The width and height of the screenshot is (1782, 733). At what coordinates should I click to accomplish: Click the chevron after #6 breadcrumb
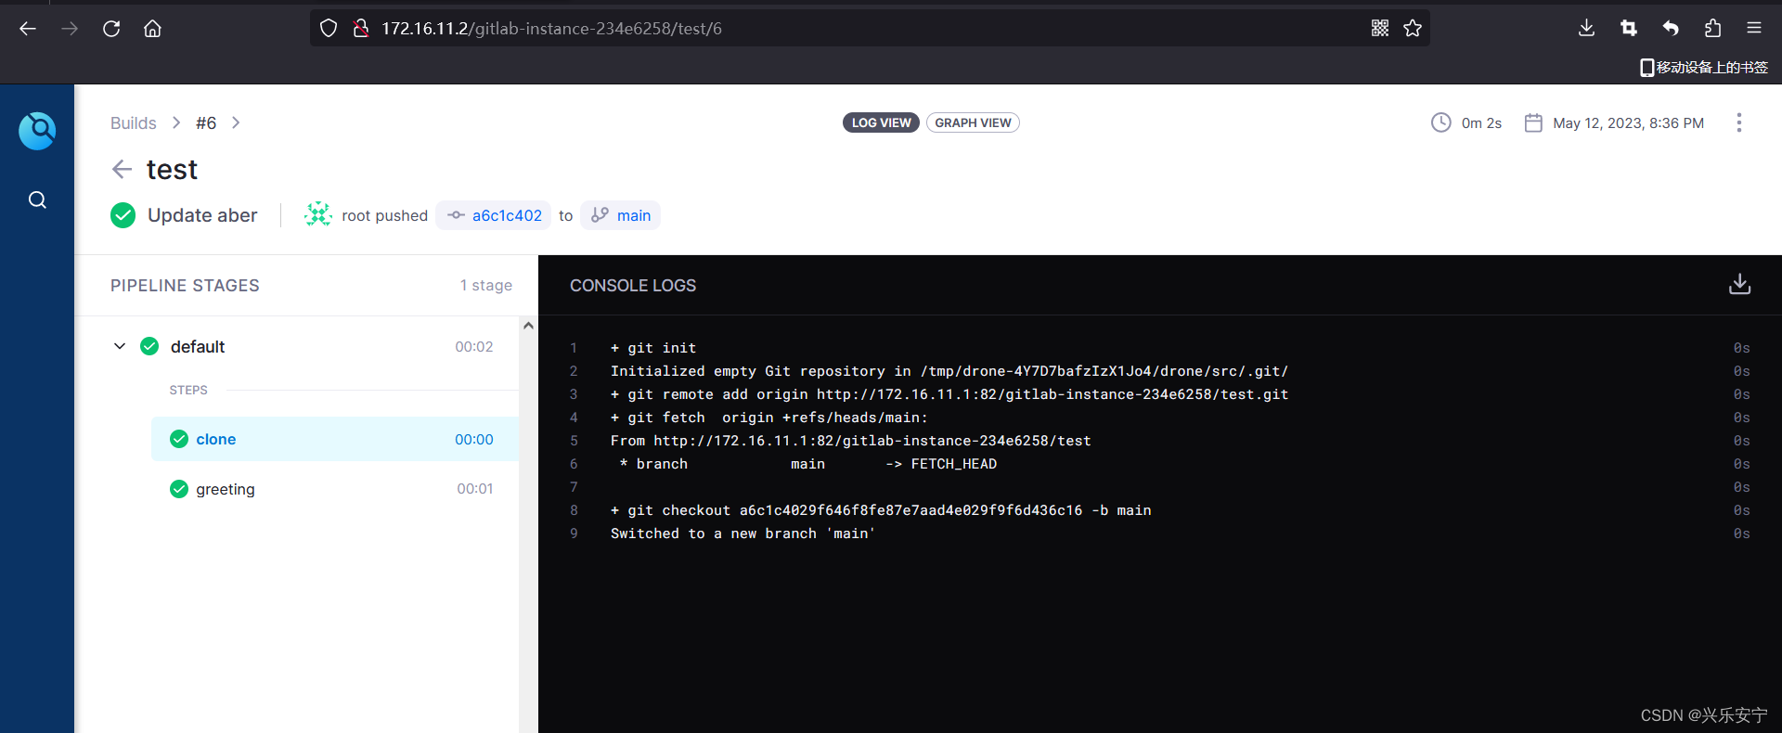point(236,122)
